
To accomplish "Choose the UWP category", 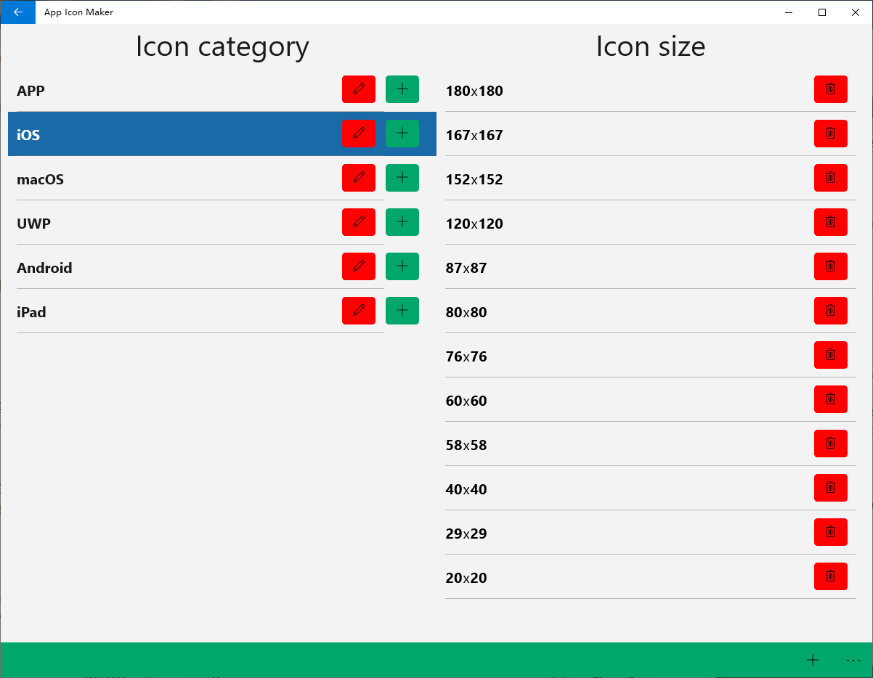I will 200,223.
